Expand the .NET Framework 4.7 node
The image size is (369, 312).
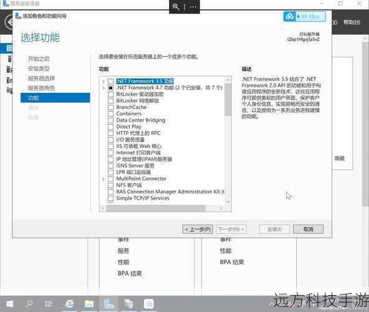coord(103,88)
